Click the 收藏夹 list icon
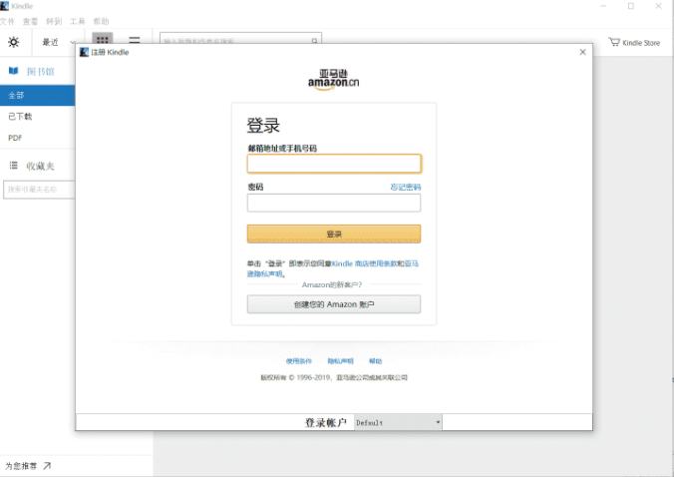 click(x=13, y=166)
